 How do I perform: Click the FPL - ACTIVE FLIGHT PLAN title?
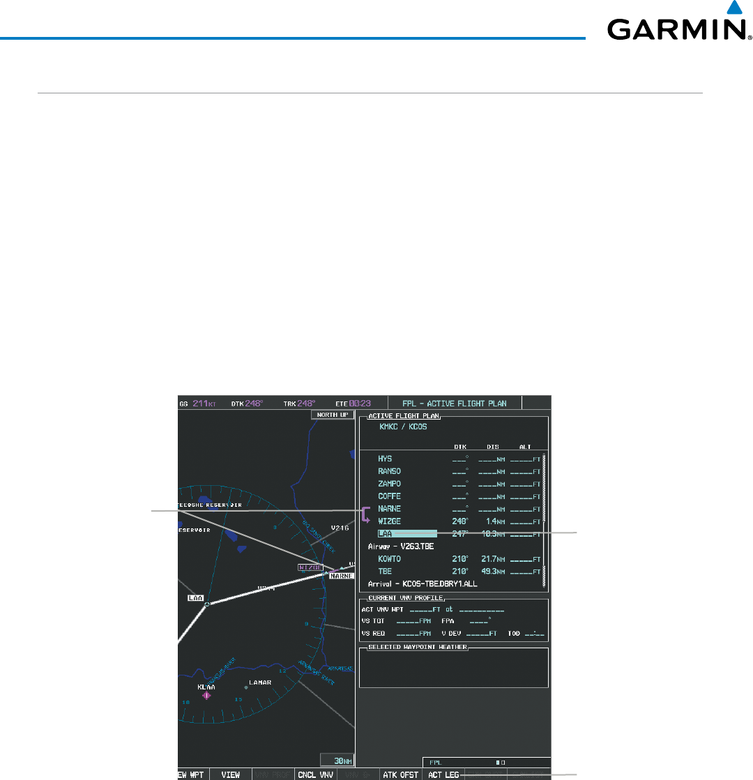pyautogui.click(x=455, y=404)
